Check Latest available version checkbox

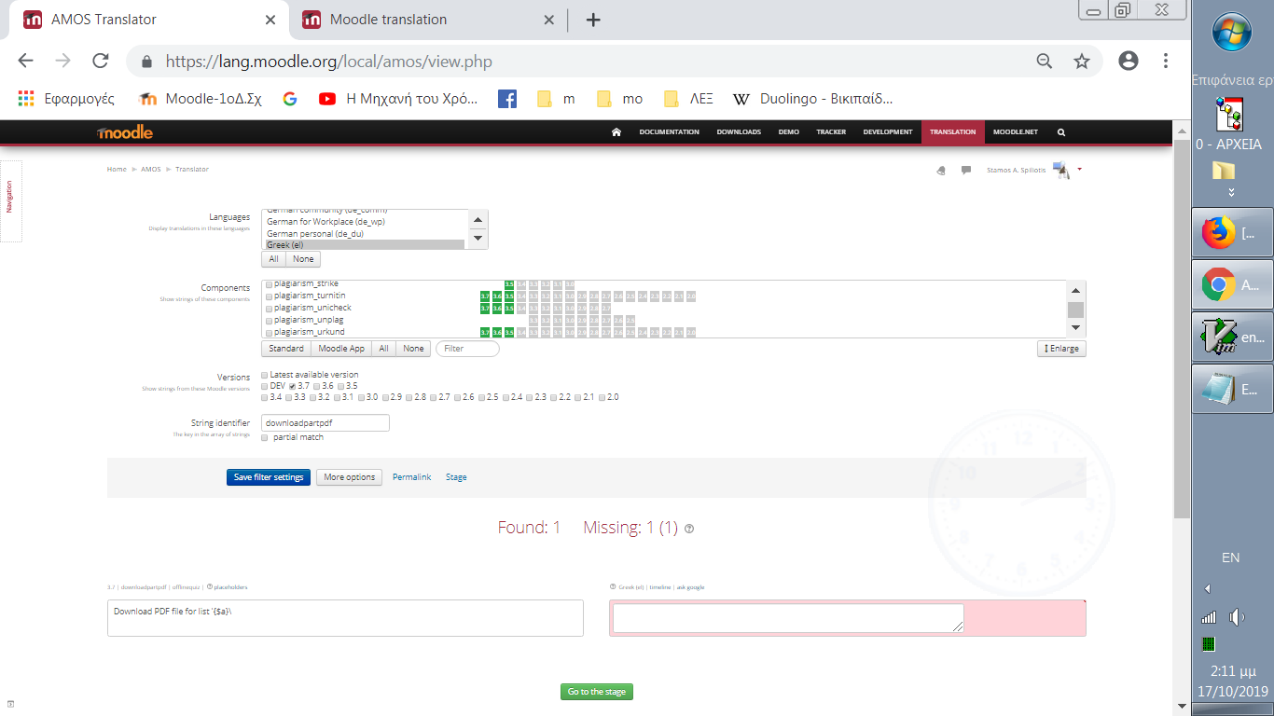coord(265,375)
